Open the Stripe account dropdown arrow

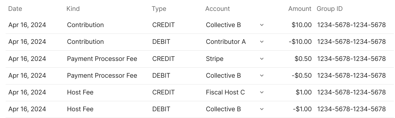262,59
